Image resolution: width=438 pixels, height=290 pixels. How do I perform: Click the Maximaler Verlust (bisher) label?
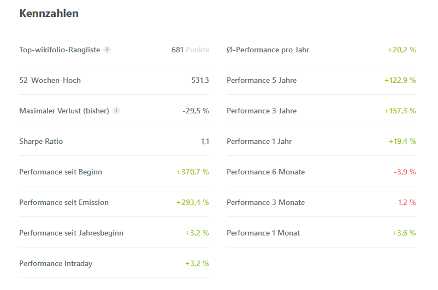pyautogui.click(x=64, y=111)
